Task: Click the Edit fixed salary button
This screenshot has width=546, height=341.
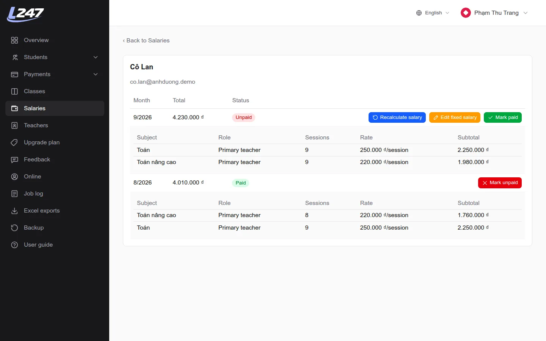Action: point(455,117)
